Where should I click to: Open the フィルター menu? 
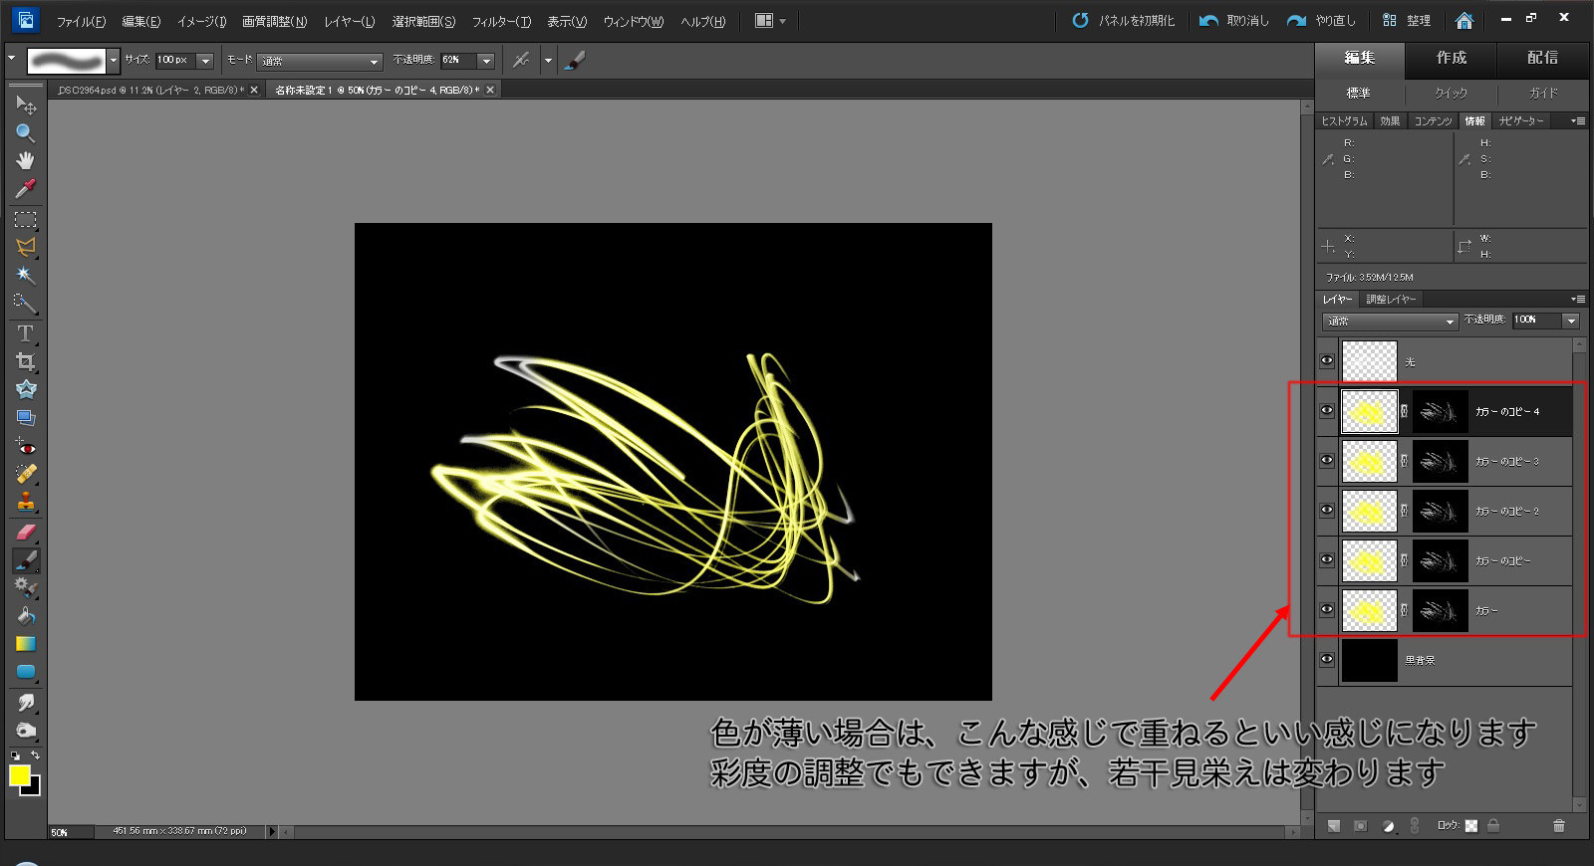click(x=500, y=21)
